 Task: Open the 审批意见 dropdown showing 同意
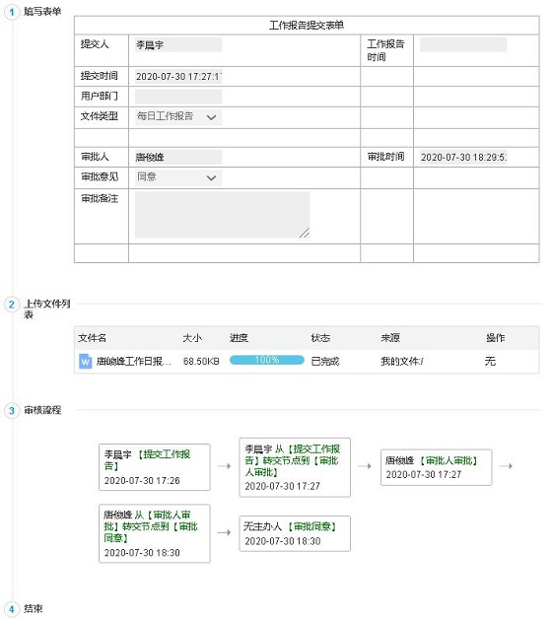point(178,177)
